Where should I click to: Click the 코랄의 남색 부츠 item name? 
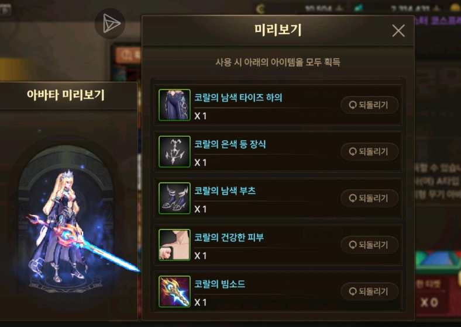[x=225, y=191]
